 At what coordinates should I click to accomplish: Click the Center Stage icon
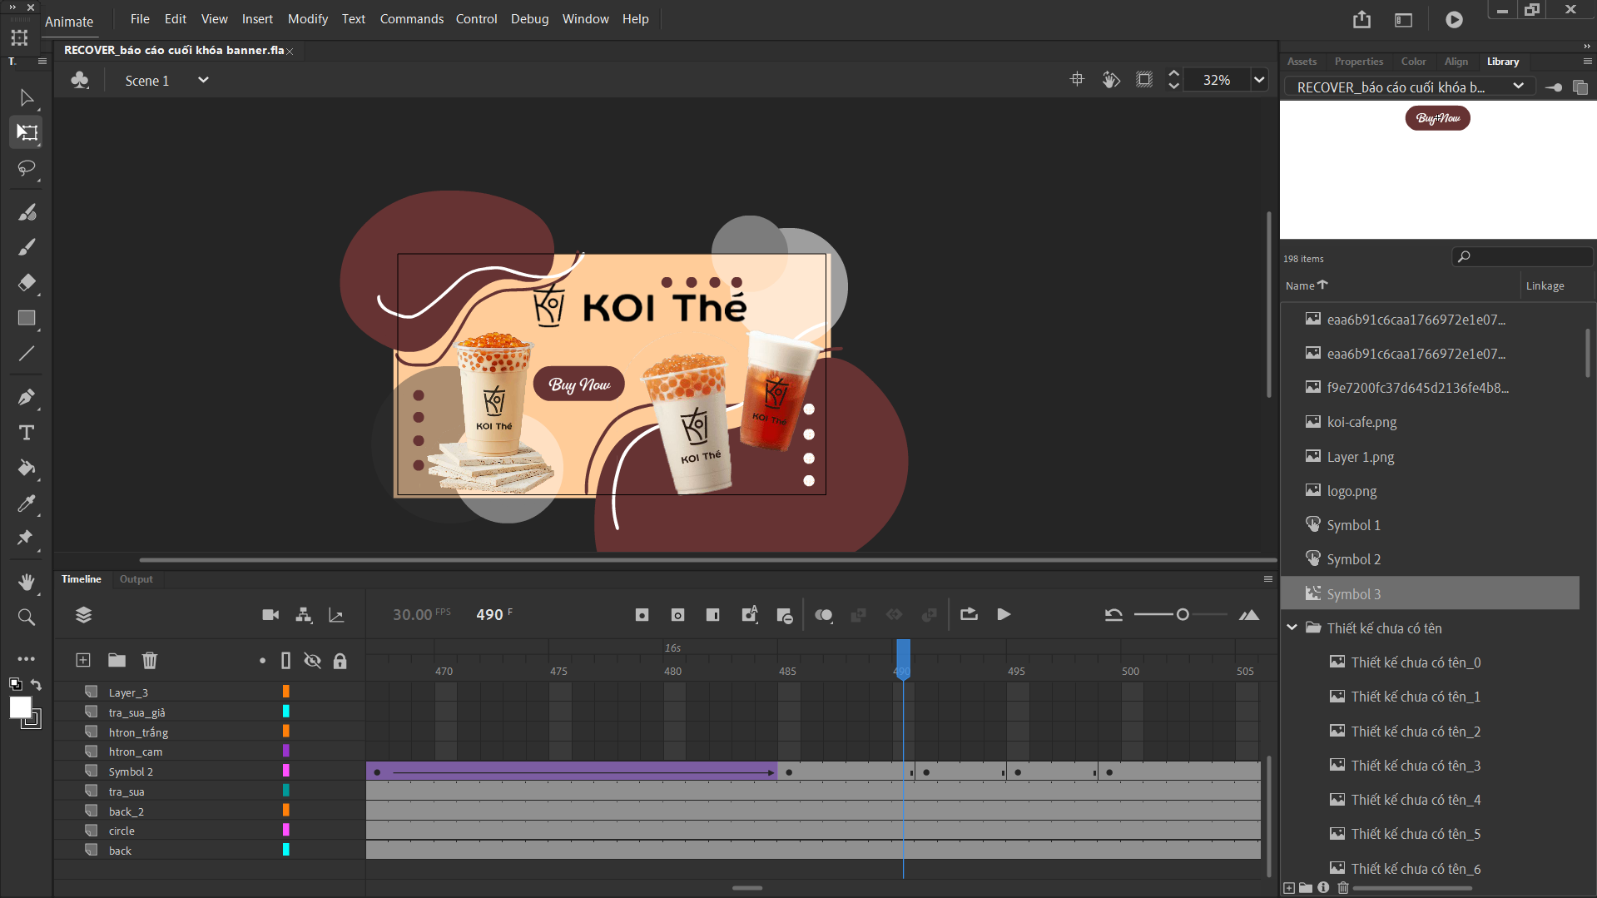click(1077, 79)
